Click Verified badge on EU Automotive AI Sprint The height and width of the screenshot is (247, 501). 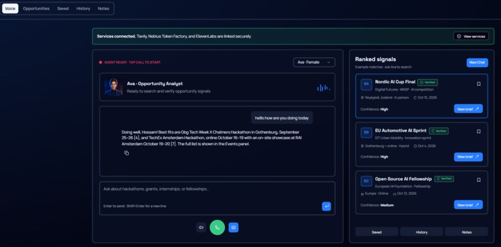[x=439, y=131]
